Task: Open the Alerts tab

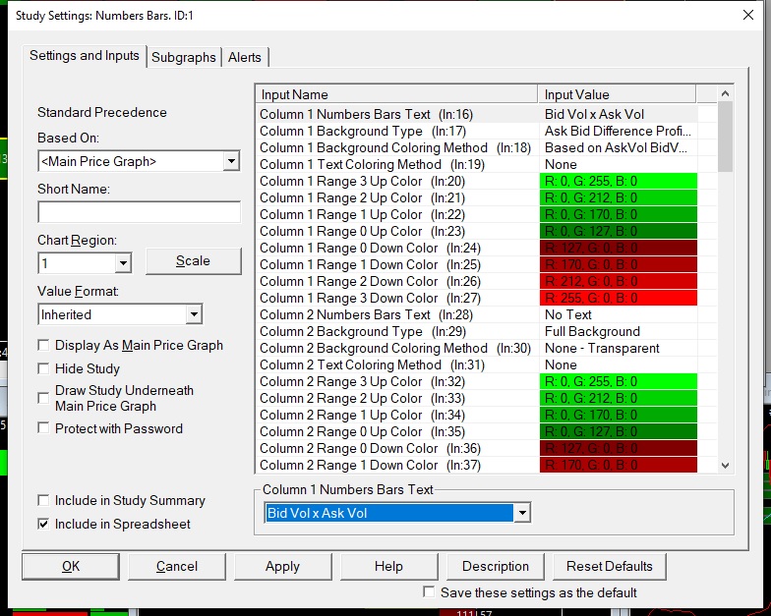Action: pyautogui.click(x=244, y=57)
